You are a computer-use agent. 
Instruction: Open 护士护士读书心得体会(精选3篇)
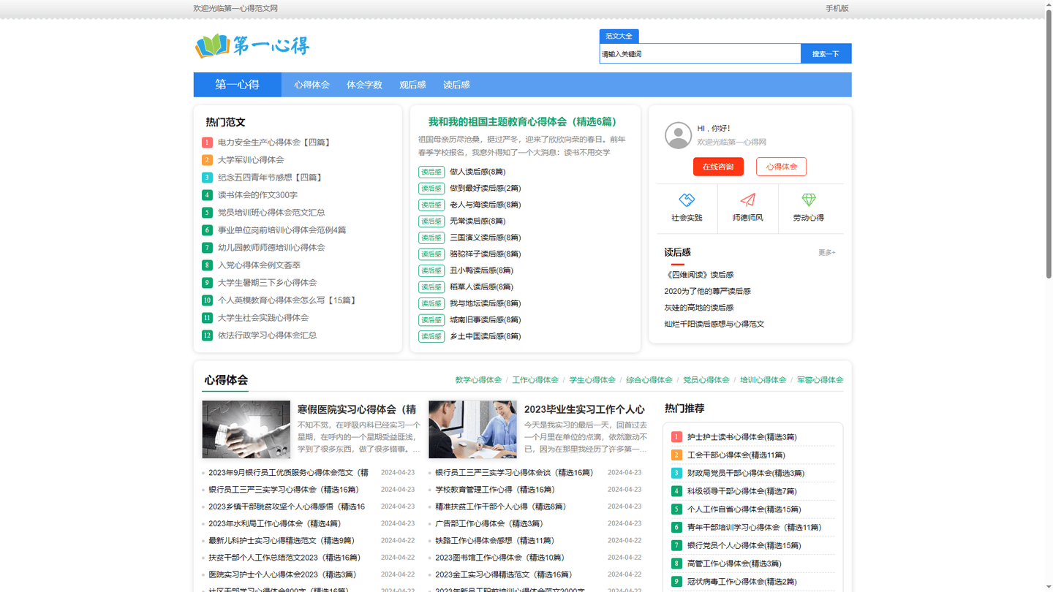coord(741,437)
